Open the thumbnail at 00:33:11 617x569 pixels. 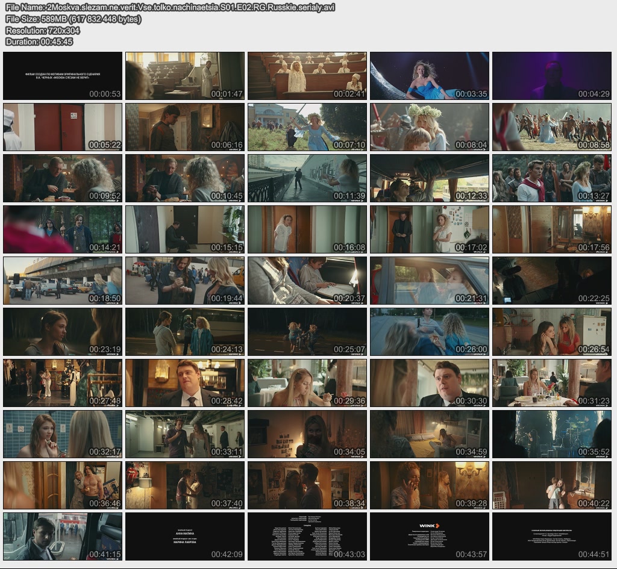pos(185,434)
